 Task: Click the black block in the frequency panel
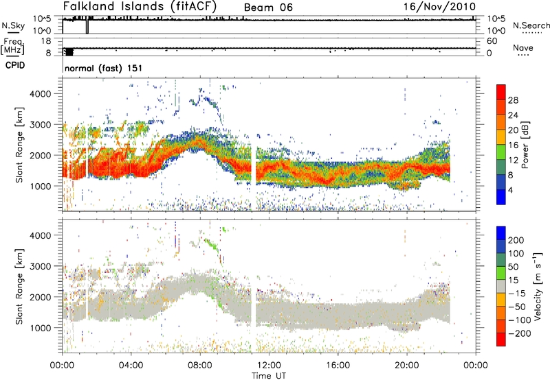69,52
